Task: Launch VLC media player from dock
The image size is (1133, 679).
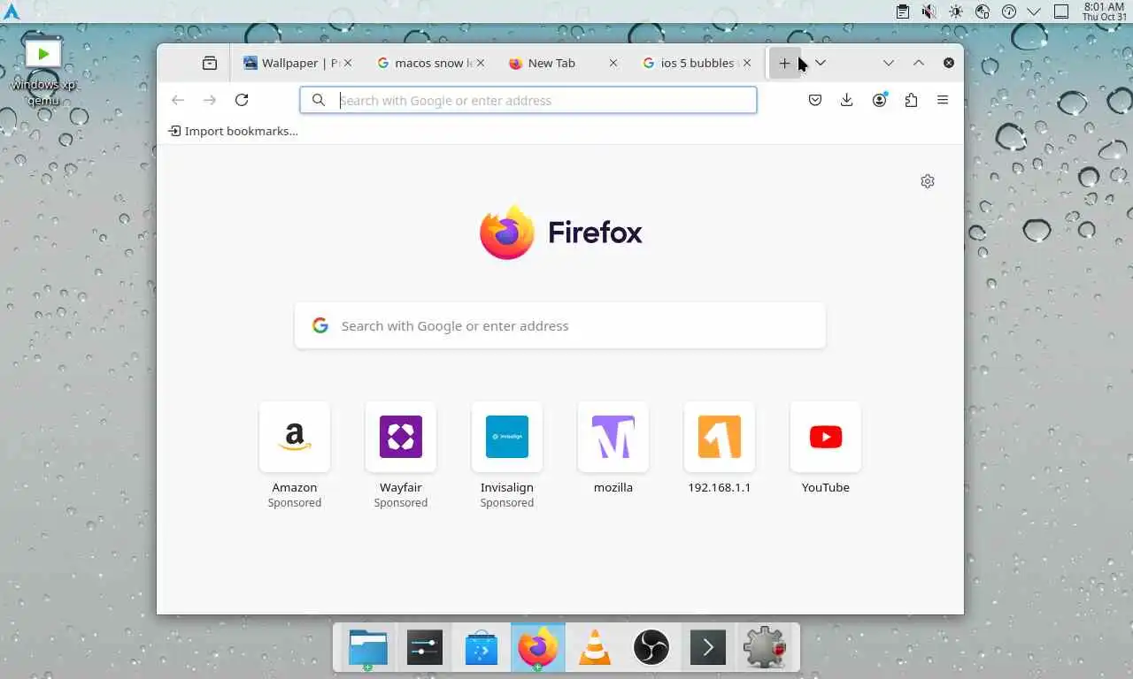Action: click(x=595, y=648)
